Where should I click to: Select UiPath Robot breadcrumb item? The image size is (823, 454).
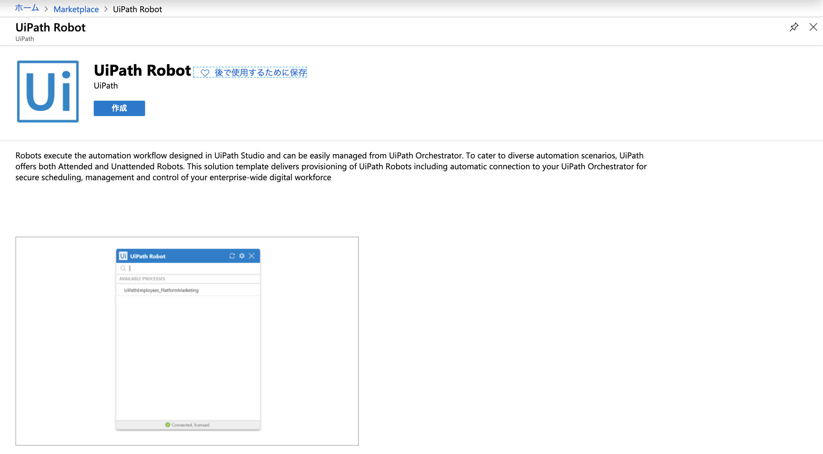(137, 9)
